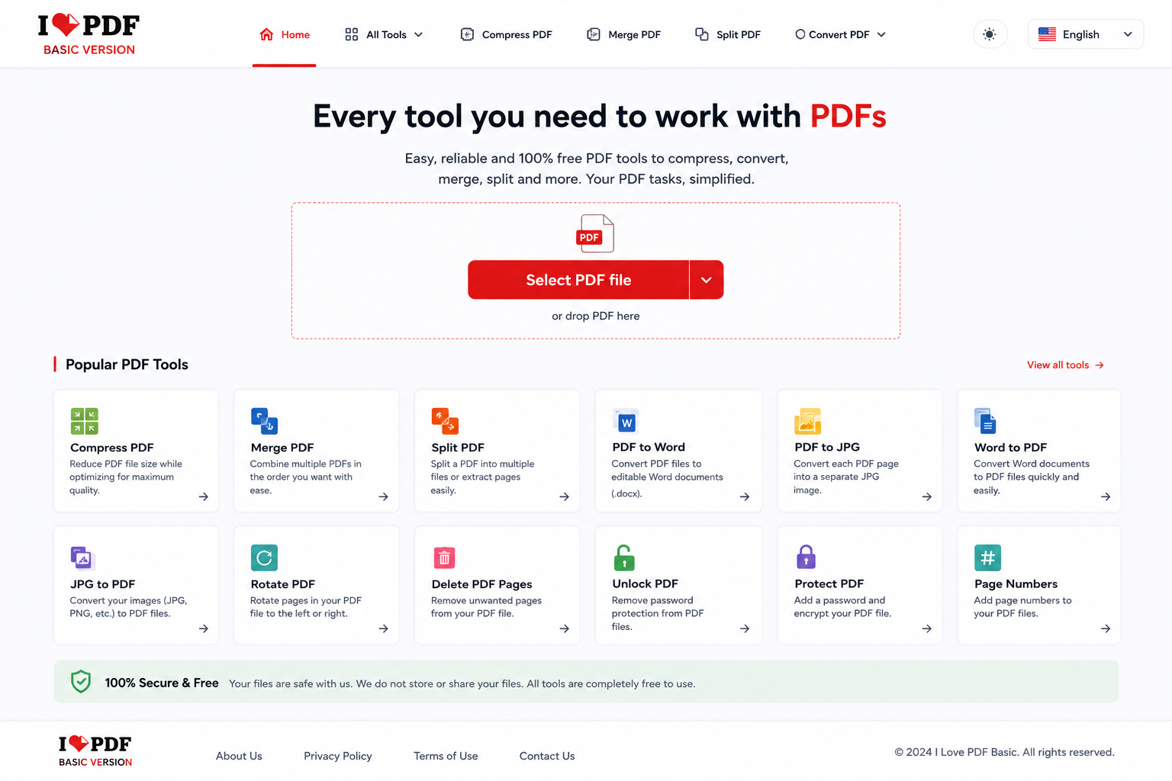Viewport: 1172px width, 781px height.
Task: Click the Select PDF file button
Action: point(578,280)
